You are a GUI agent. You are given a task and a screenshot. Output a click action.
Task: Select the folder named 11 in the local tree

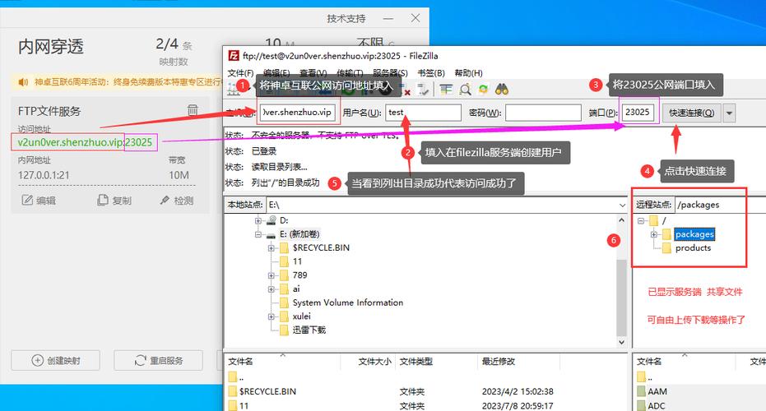click(x=297, y=261)
